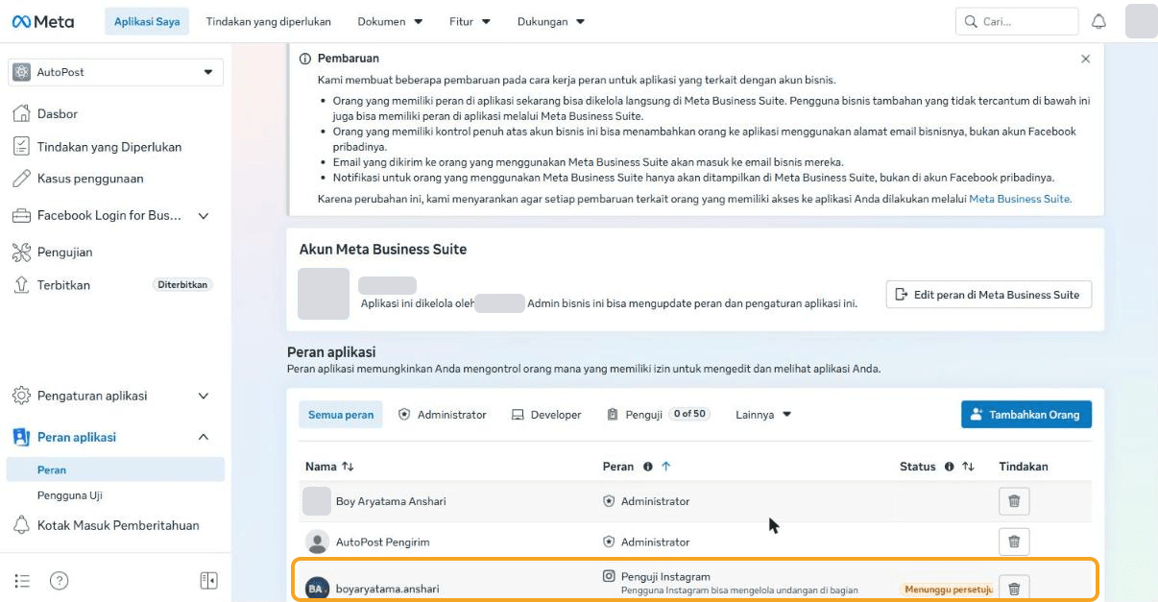This screenshot has height=602, width=1158.
Task: Click the Peran aplikasi badge icon
Action: 21,437
